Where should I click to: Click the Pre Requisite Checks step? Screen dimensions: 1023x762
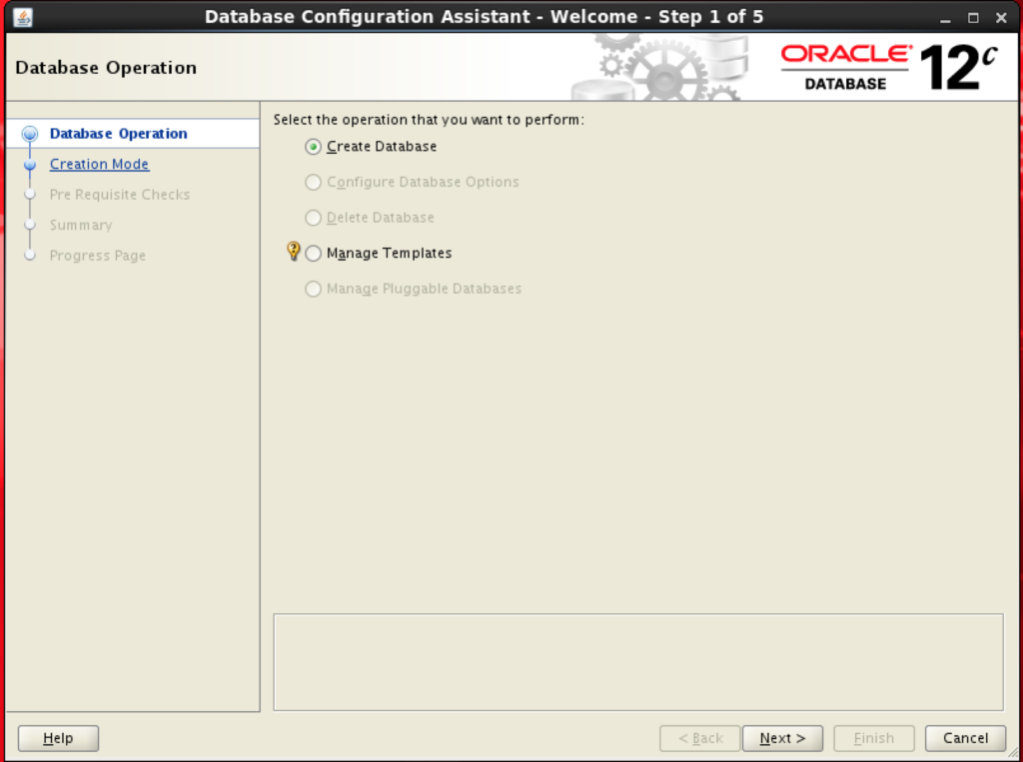[x=120, y=195]
